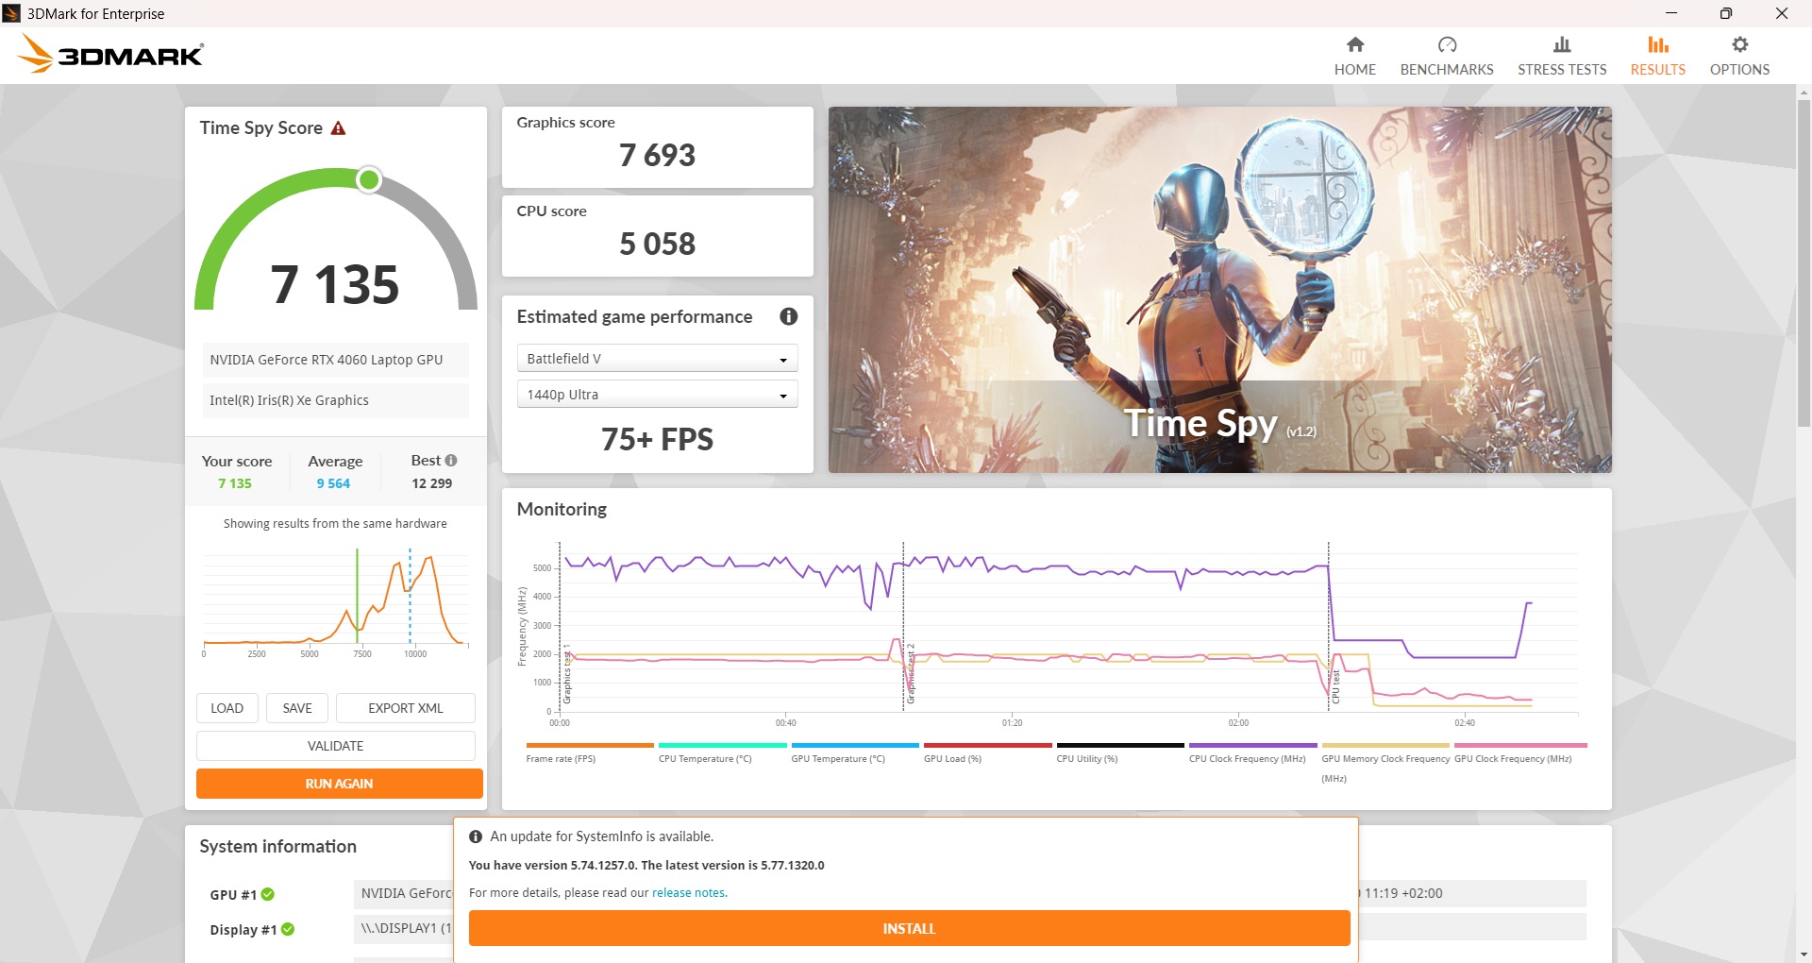Click the Time Spy Score warning triangle

[338, 128]
